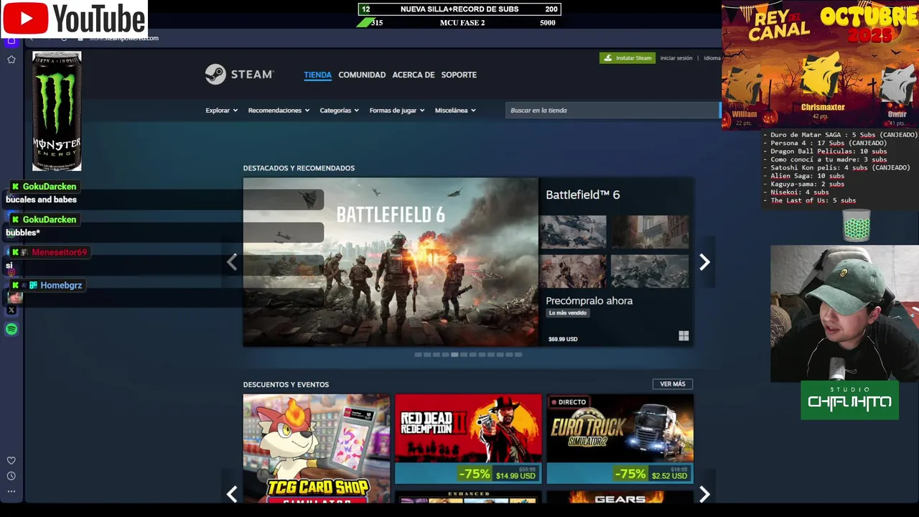Expand the Categorías dropdown menu
This screenshot has height=517, width=919.
click(339, 111)
